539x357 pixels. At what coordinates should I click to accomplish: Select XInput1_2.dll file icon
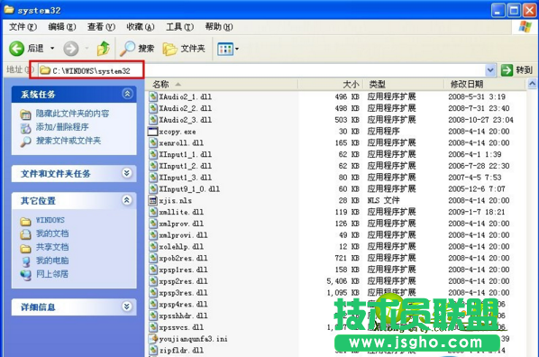[153, 166]
